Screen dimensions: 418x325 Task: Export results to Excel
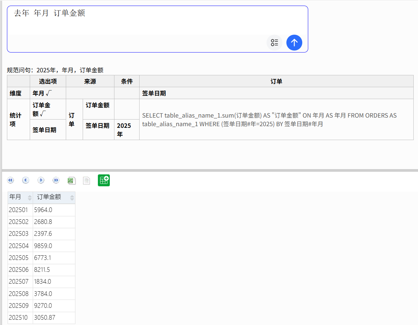click(x=71, y=180)
